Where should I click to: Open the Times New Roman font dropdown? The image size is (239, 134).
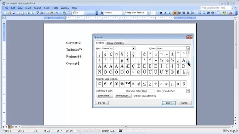148,13
